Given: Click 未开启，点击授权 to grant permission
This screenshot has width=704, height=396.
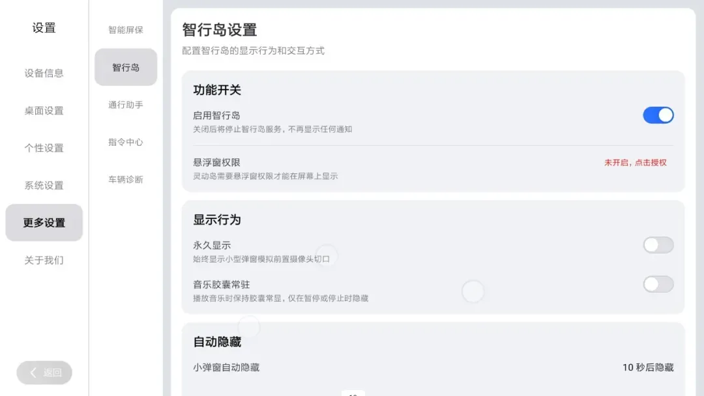Looking at the screenshot, I should tap(635, 162).
